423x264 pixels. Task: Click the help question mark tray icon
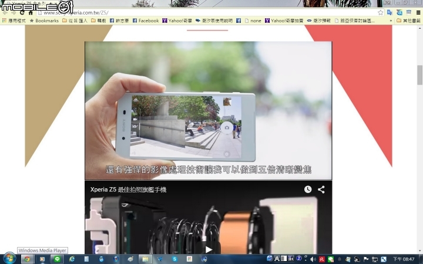[298, 258]
